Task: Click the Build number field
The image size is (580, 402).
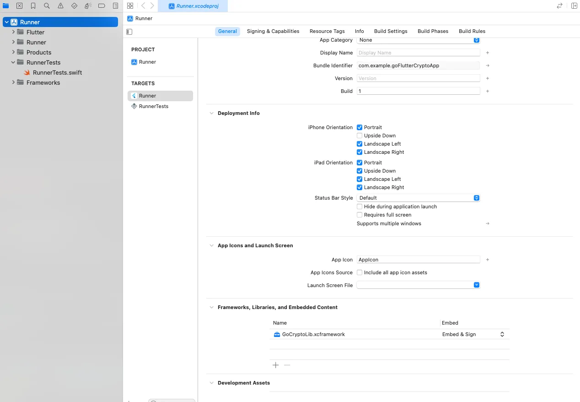Action: [x=418, y=91]
